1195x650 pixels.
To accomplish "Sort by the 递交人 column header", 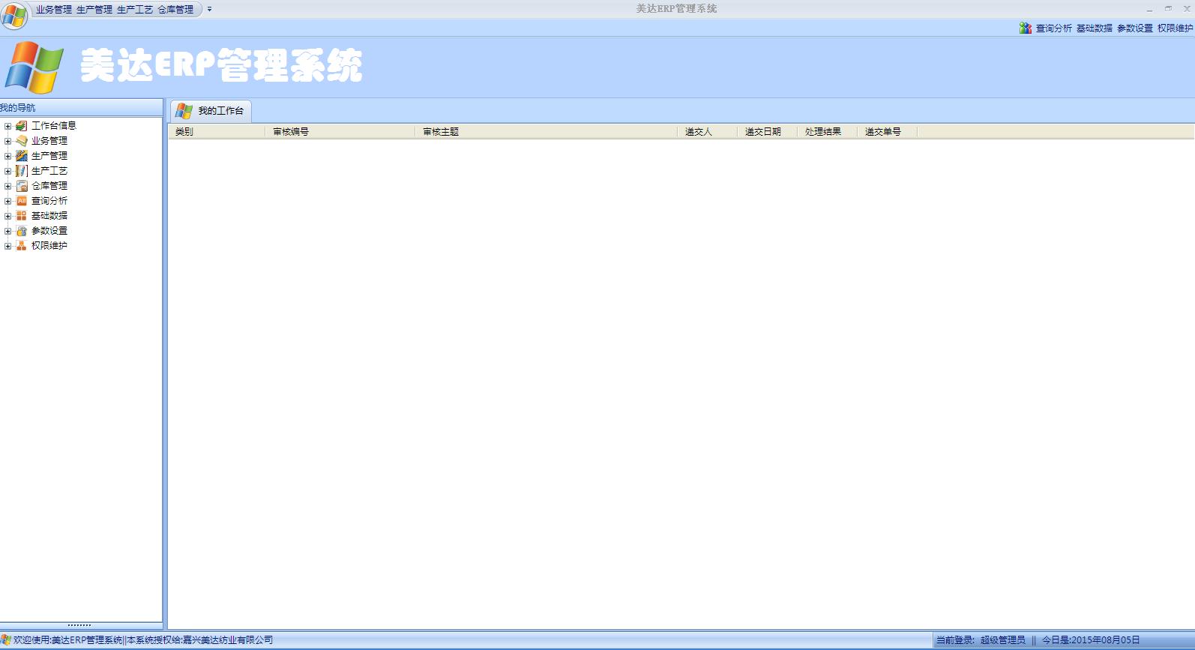I will (x=708, y=132).
